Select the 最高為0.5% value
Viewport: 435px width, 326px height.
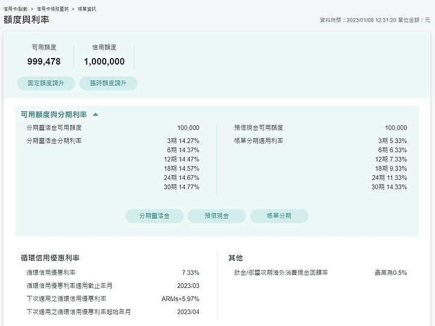pos(391,273)
